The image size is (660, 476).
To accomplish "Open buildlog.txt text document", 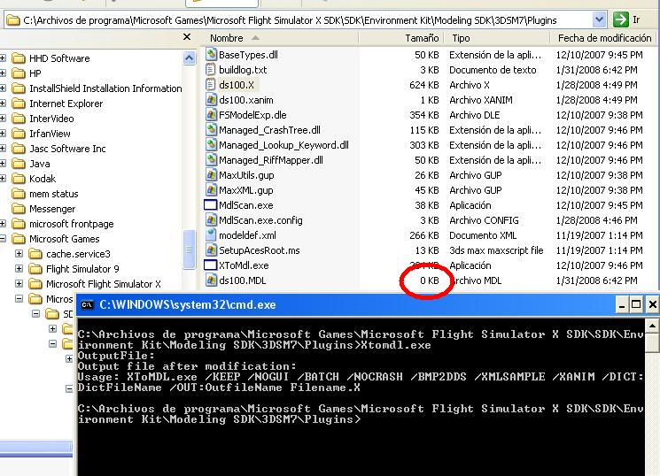I will [242, 70].
